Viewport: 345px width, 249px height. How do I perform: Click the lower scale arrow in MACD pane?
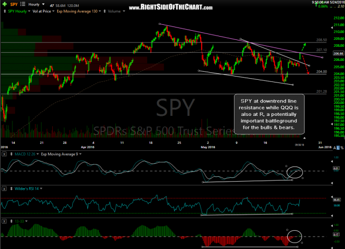332,183
